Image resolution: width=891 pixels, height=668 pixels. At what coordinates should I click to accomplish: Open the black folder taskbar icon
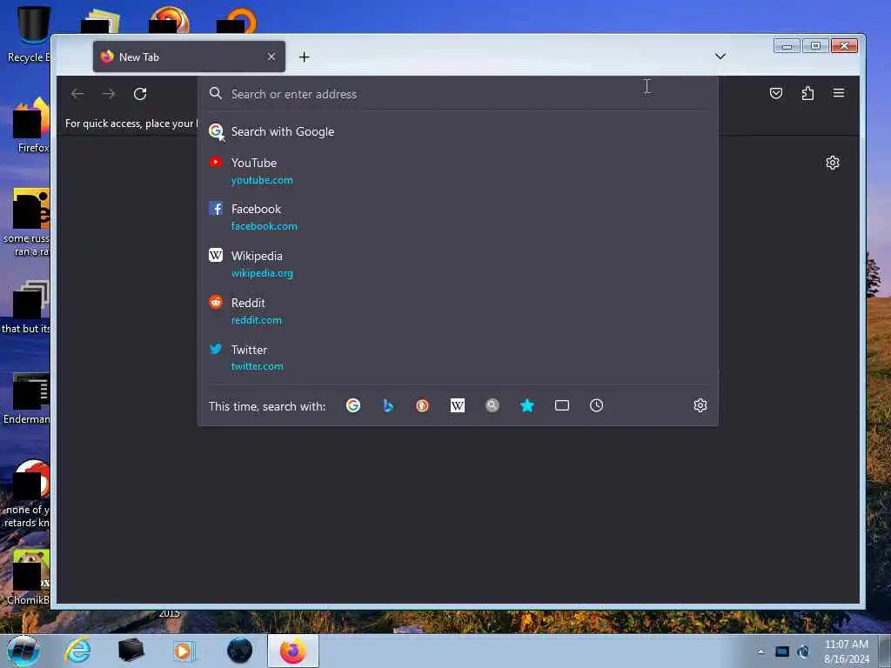tap(131, 651)
